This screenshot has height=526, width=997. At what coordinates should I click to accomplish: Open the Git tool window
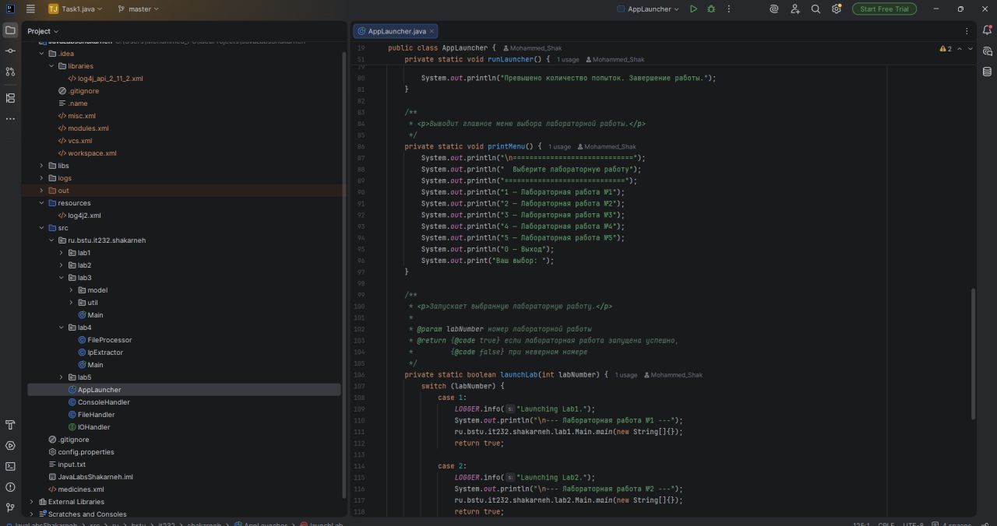[10, 507]
